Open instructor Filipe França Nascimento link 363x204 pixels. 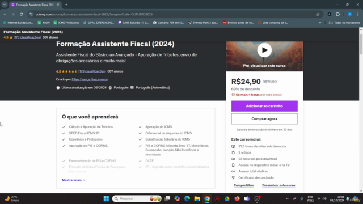(90, 79)
